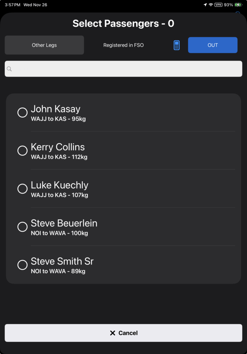Tap the Select Passengers title
This screenshot has height=354, width=247.
123,24
